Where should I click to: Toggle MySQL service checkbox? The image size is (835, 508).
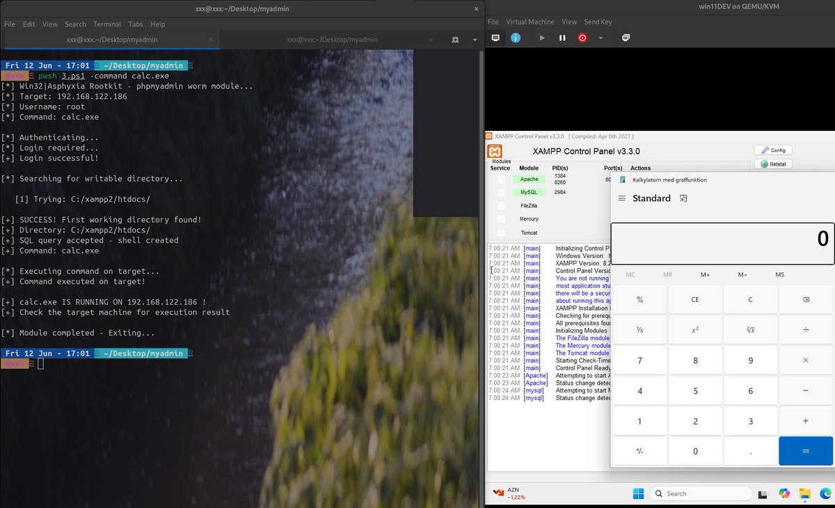[x=501, y=192]
